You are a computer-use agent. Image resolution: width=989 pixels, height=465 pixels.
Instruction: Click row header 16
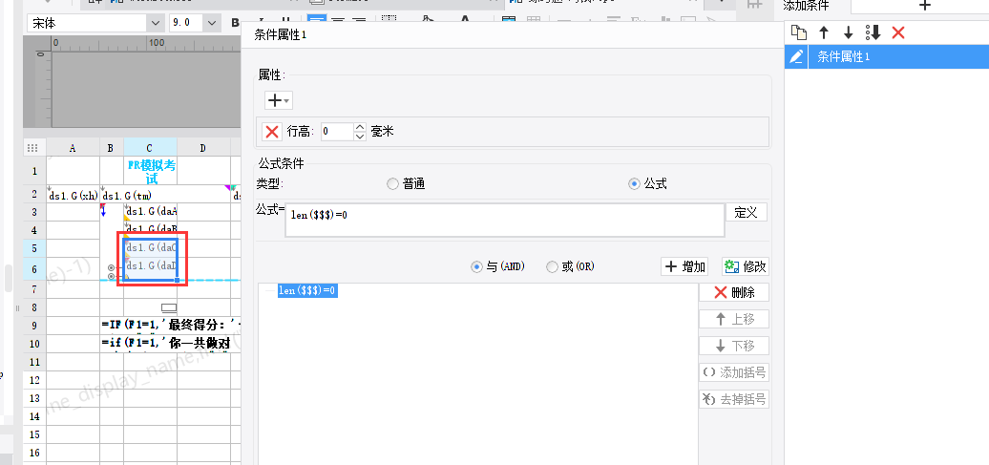coord(34,453)
